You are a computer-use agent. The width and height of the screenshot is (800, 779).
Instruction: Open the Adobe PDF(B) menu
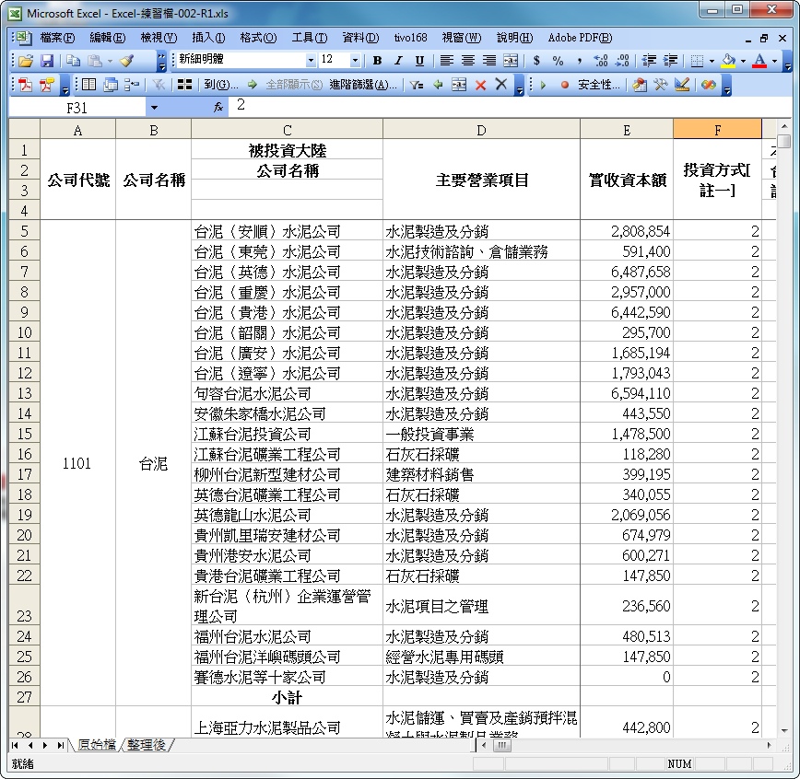pos(580,38)
